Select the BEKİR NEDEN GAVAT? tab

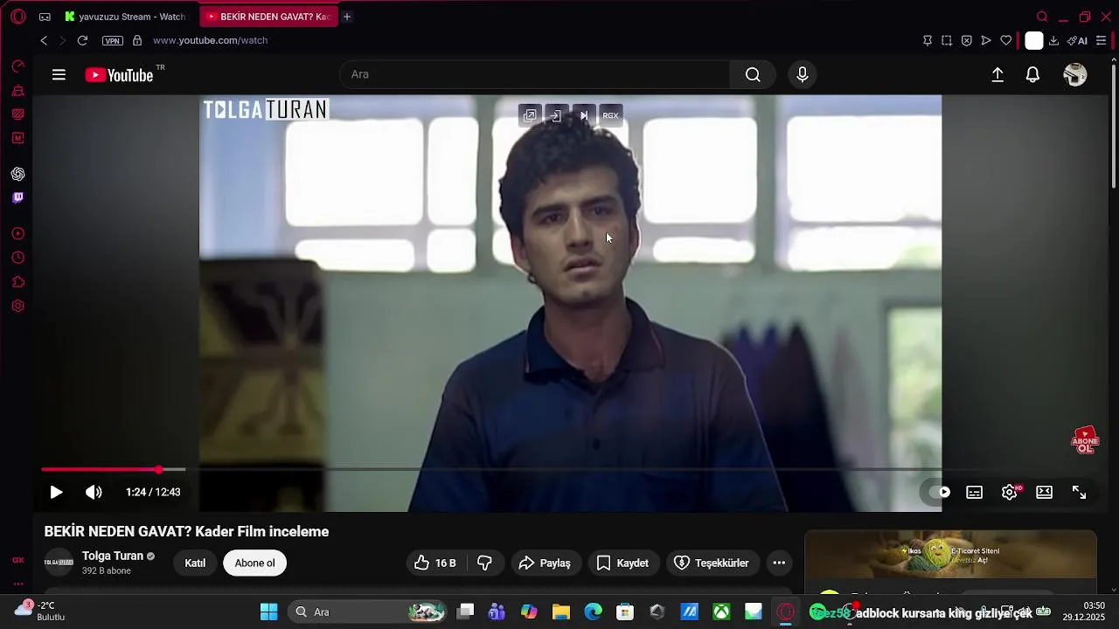(x=268, y=17)
